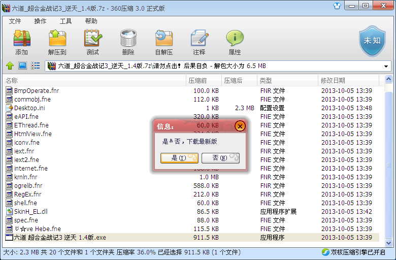Click the 2.3 MB compressed size of Desktop.ini
Screen dimensions: 396x260
tap(245, 108)
